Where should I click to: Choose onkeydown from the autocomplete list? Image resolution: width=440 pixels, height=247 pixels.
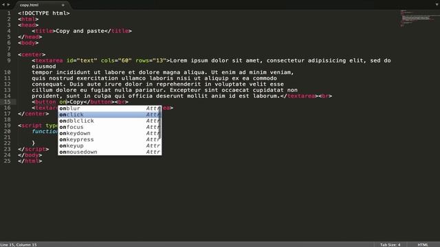pyautogui.click(x=110, y=133)
